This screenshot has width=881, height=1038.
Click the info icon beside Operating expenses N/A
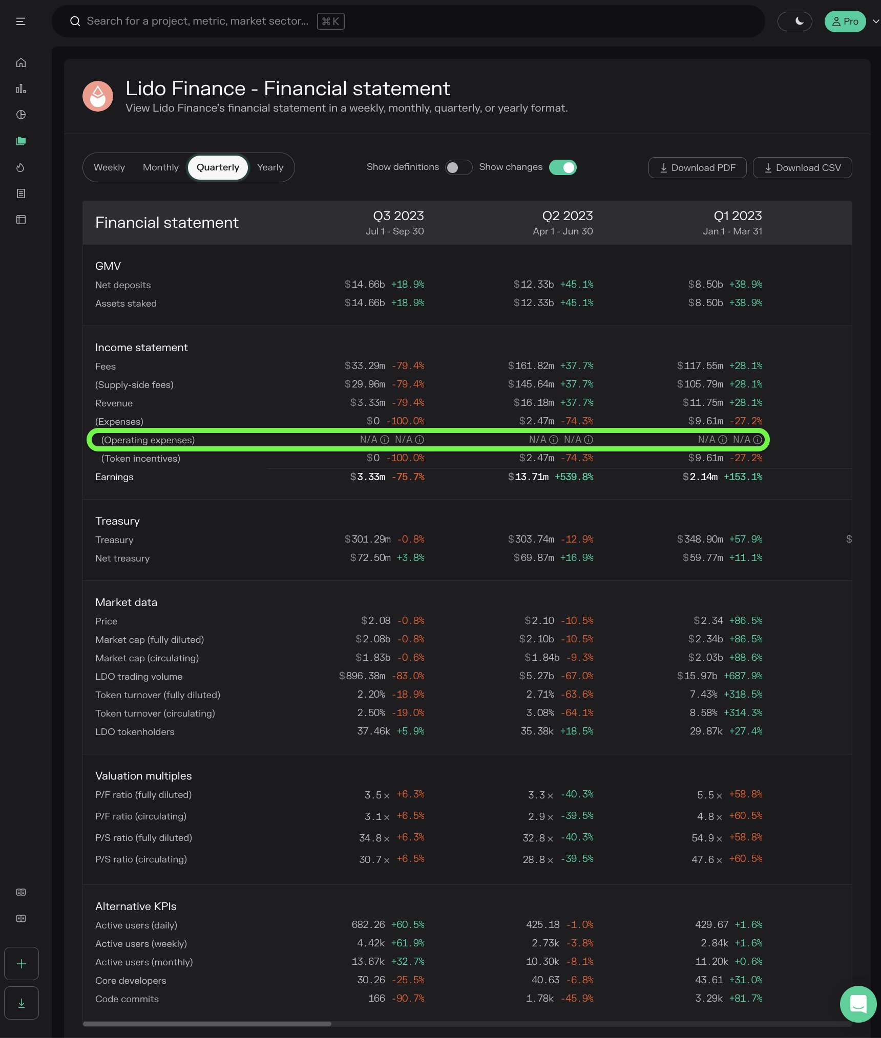tap(385, 440)
